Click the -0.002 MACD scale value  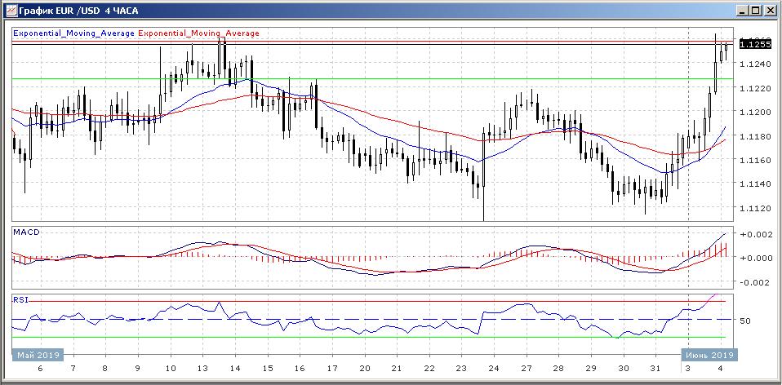click(x=756, y=283)
